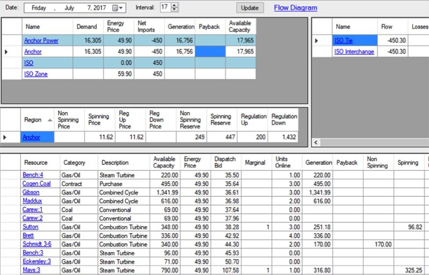This screenshot has width=429, height=275.
Task: Click the Dispatch Bid column header
Action: coord(226,162)
